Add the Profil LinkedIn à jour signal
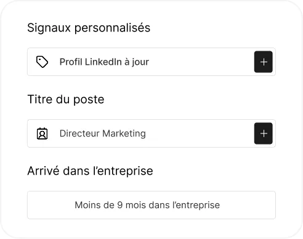The width and height of the screenshot is (303, 239). (263, 62)
